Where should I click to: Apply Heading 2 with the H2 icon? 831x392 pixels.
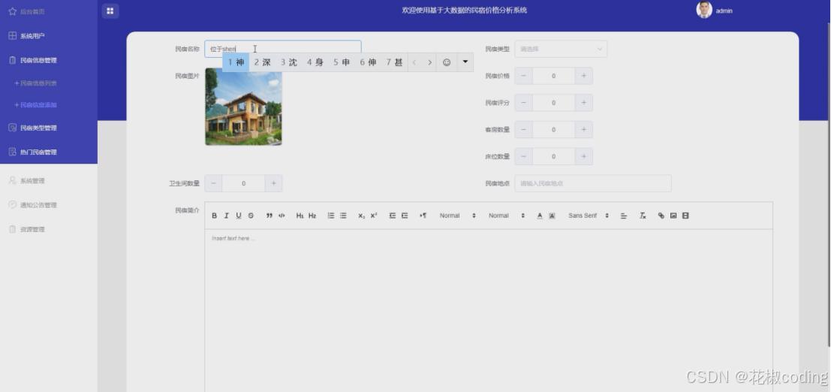[x=312, y=216]
